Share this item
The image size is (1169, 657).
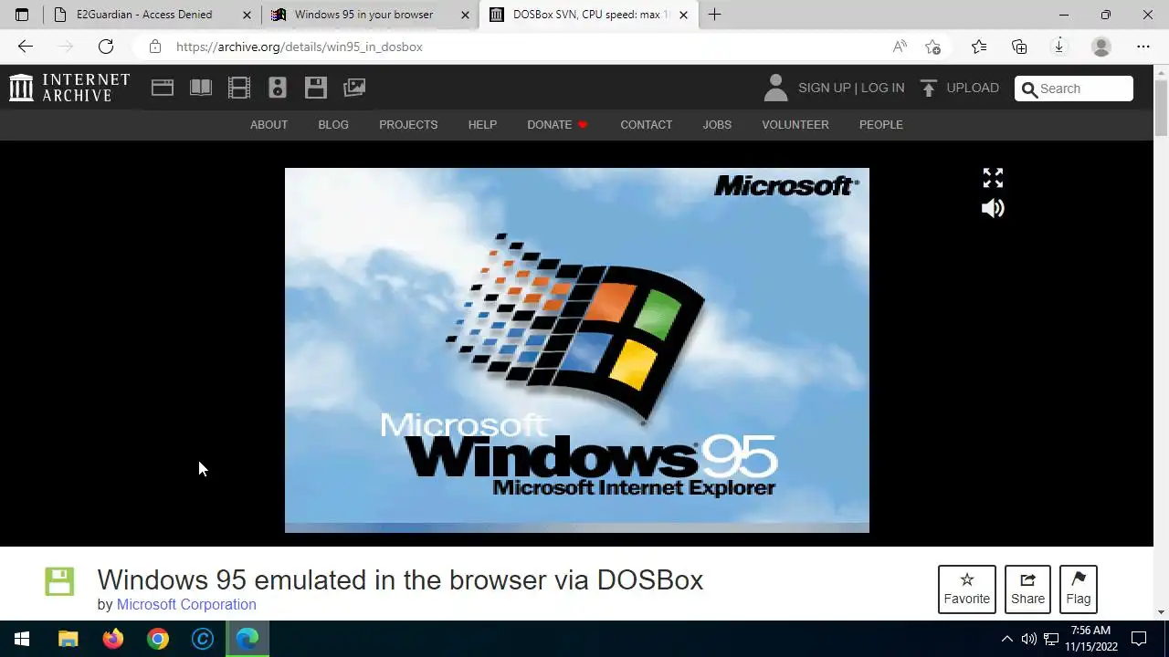pos(1027,589)
